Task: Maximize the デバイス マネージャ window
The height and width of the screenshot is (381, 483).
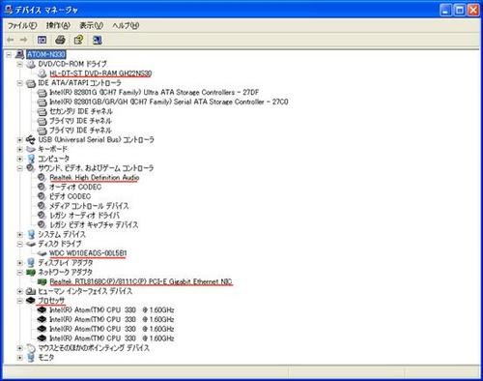Action: (x=460, y=10)
